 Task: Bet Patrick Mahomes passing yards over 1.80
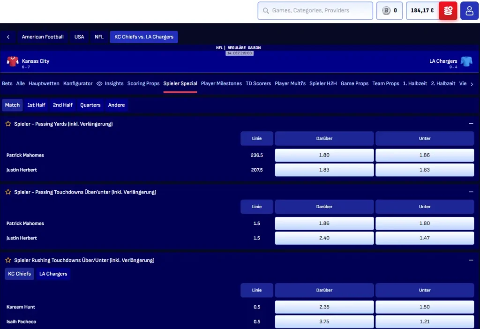pos(324,155)
